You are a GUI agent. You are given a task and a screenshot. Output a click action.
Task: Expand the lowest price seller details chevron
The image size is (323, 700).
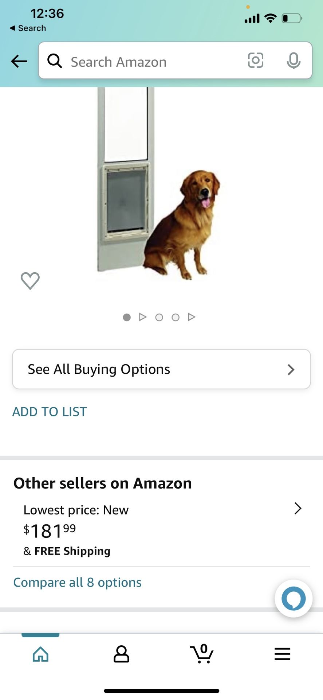pos(298,508)
